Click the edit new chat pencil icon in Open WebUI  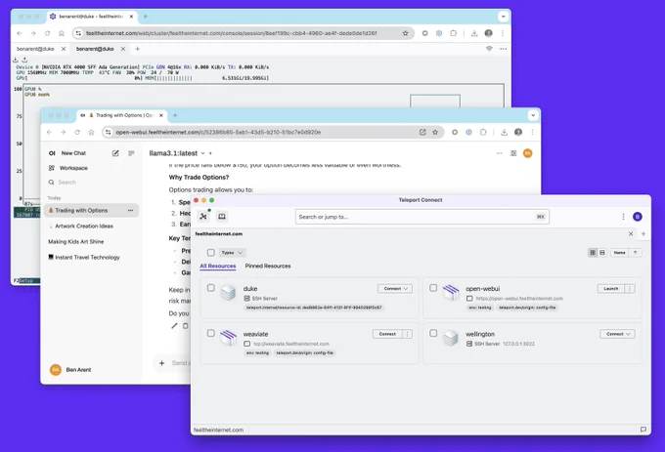click(115, 153)
